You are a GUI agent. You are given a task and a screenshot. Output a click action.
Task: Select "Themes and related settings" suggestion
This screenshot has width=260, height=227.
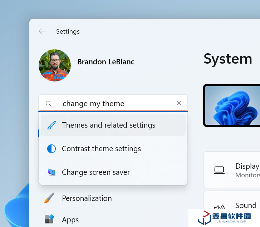coord(109,125)
